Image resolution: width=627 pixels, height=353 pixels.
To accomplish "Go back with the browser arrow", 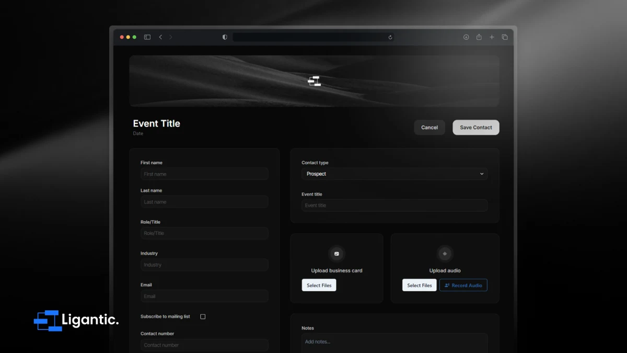I will pos(160,37).
